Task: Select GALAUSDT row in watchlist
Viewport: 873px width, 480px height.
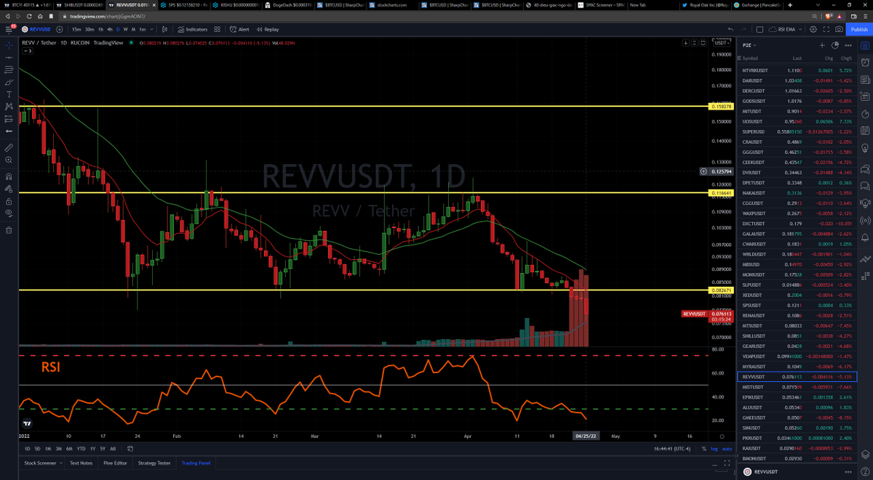Action: (797, 234)
